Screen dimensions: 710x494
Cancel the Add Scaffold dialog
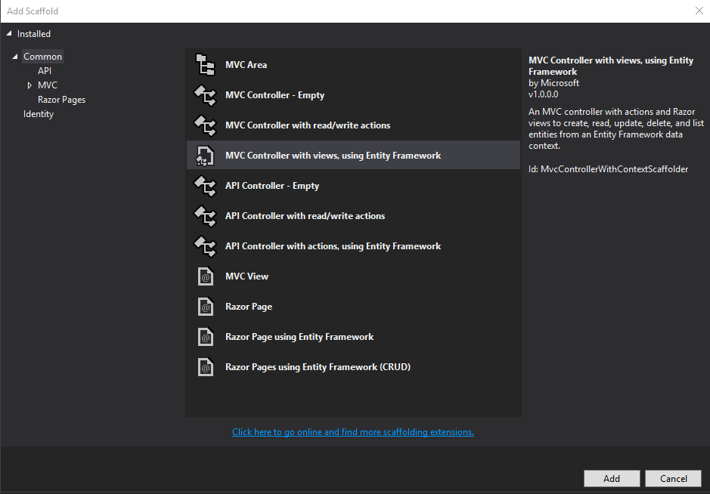click(672, 478)
